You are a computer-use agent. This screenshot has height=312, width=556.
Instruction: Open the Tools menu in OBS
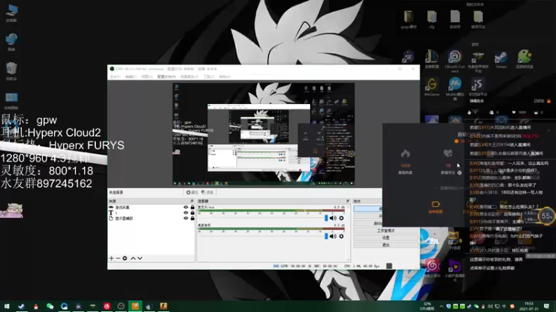point(208,77)
